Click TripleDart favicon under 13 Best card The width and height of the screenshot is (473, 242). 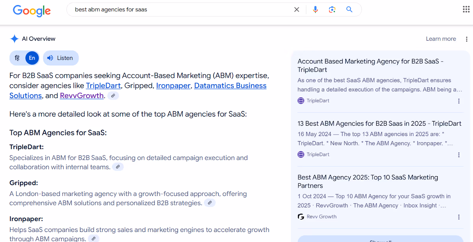(x=301, y=154)
